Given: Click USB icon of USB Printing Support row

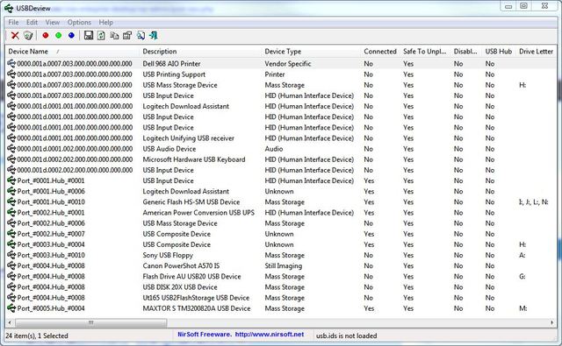Looking at the screenshot, I should pos(11,74).
